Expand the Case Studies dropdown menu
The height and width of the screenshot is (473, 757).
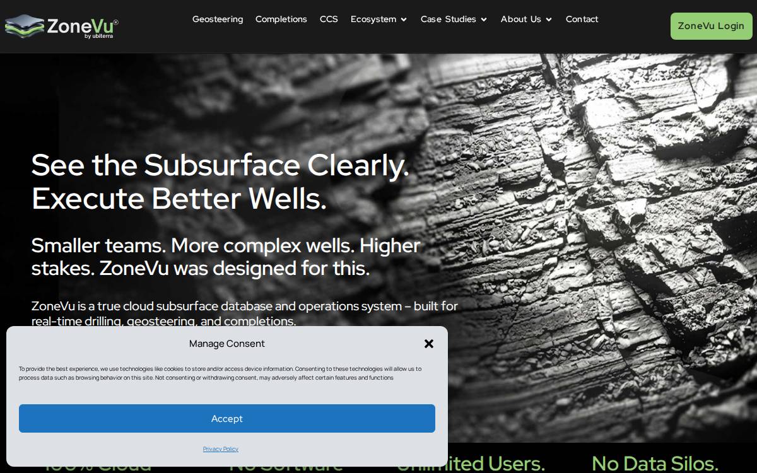454,20
